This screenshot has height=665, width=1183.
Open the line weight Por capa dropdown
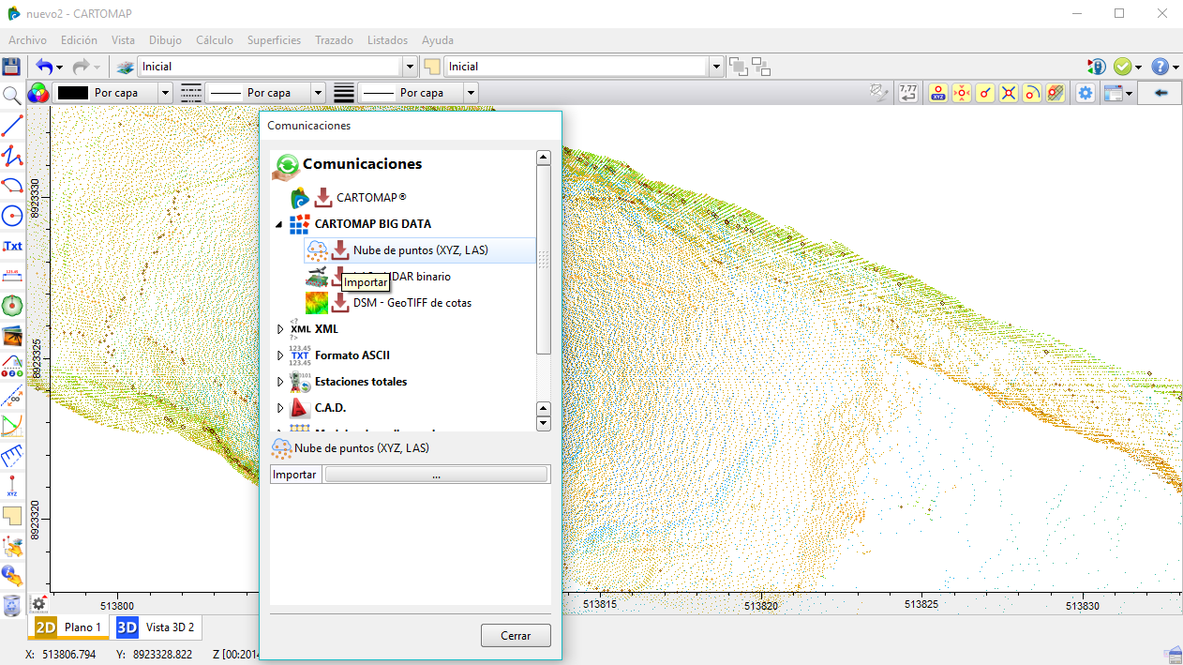(471, 93)
